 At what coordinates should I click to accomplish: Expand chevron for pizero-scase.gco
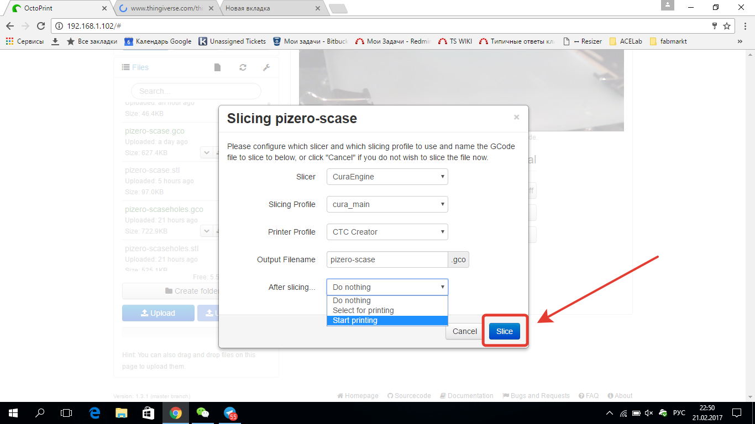pos(206,152)
